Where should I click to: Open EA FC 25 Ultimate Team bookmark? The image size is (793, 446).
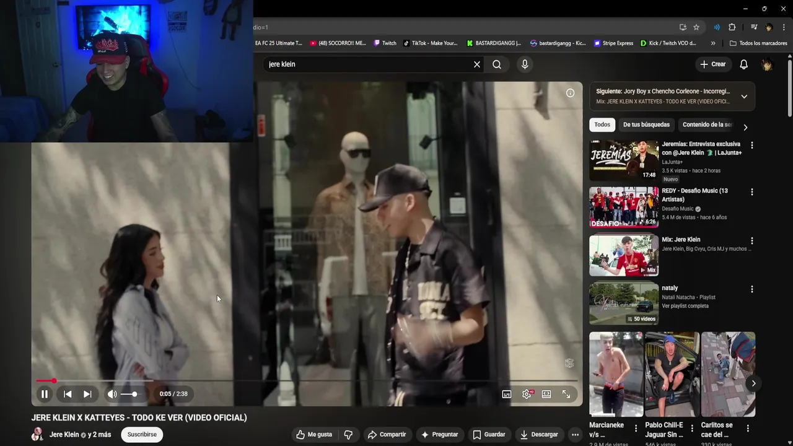(278, 43)
